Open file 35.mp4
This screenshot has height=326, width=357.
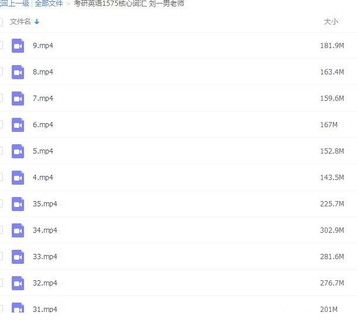pos(45,204)
